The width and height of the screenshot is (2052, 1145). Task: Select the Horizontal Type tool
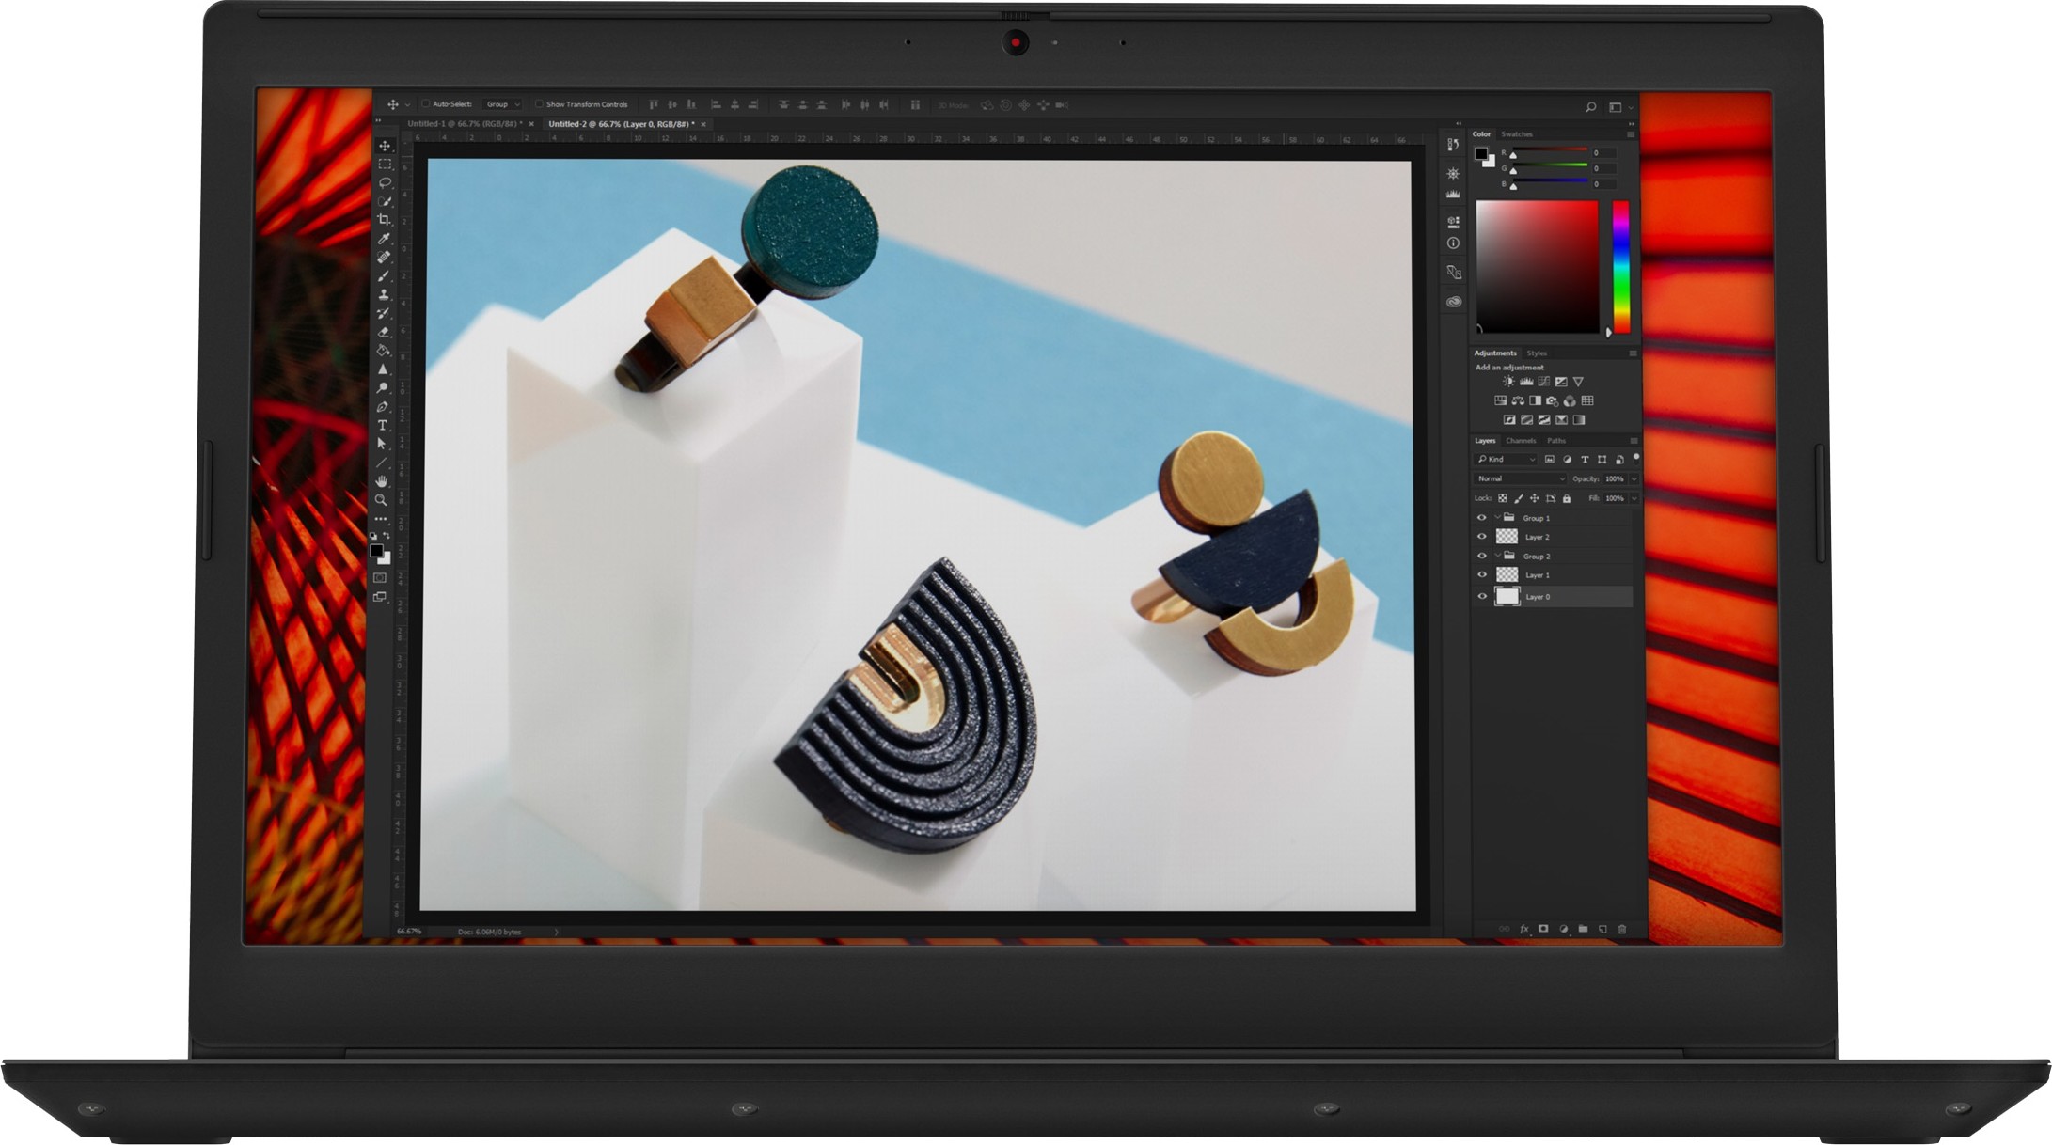click(x=382, y=425)
